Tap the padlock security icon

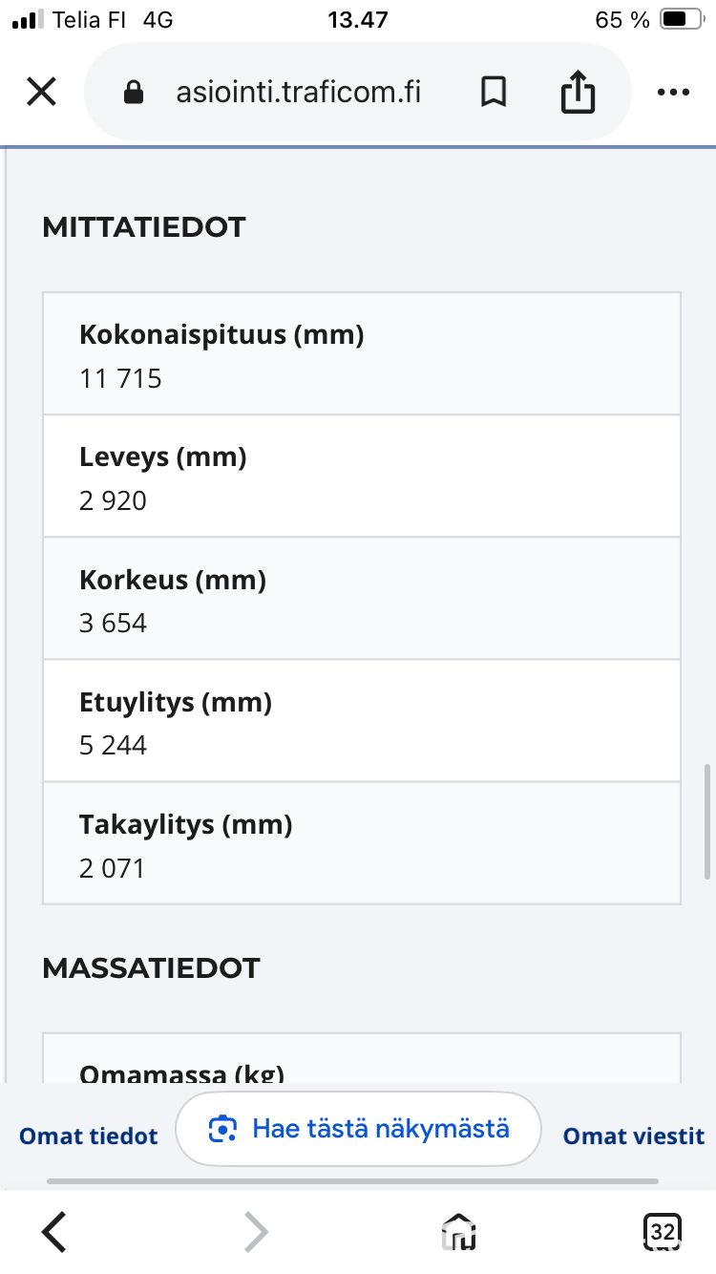point(134,93)
